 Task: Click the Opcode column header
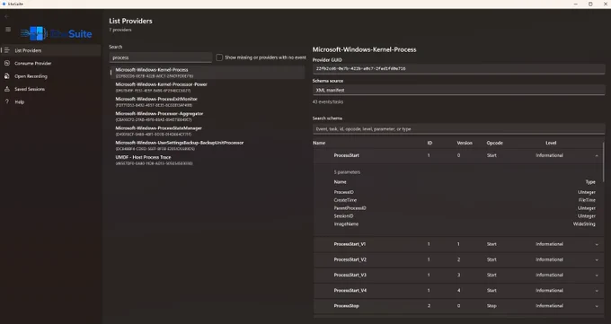[x=494, y=143]
